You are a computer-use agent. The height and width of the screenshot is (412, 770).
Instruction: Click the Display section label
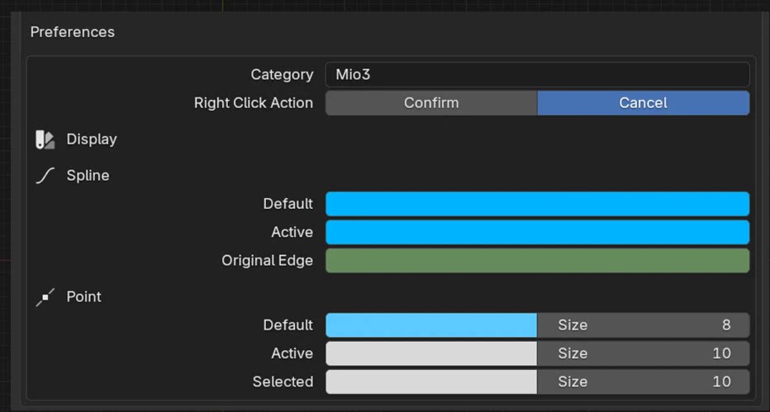click(x=92, y=140)
